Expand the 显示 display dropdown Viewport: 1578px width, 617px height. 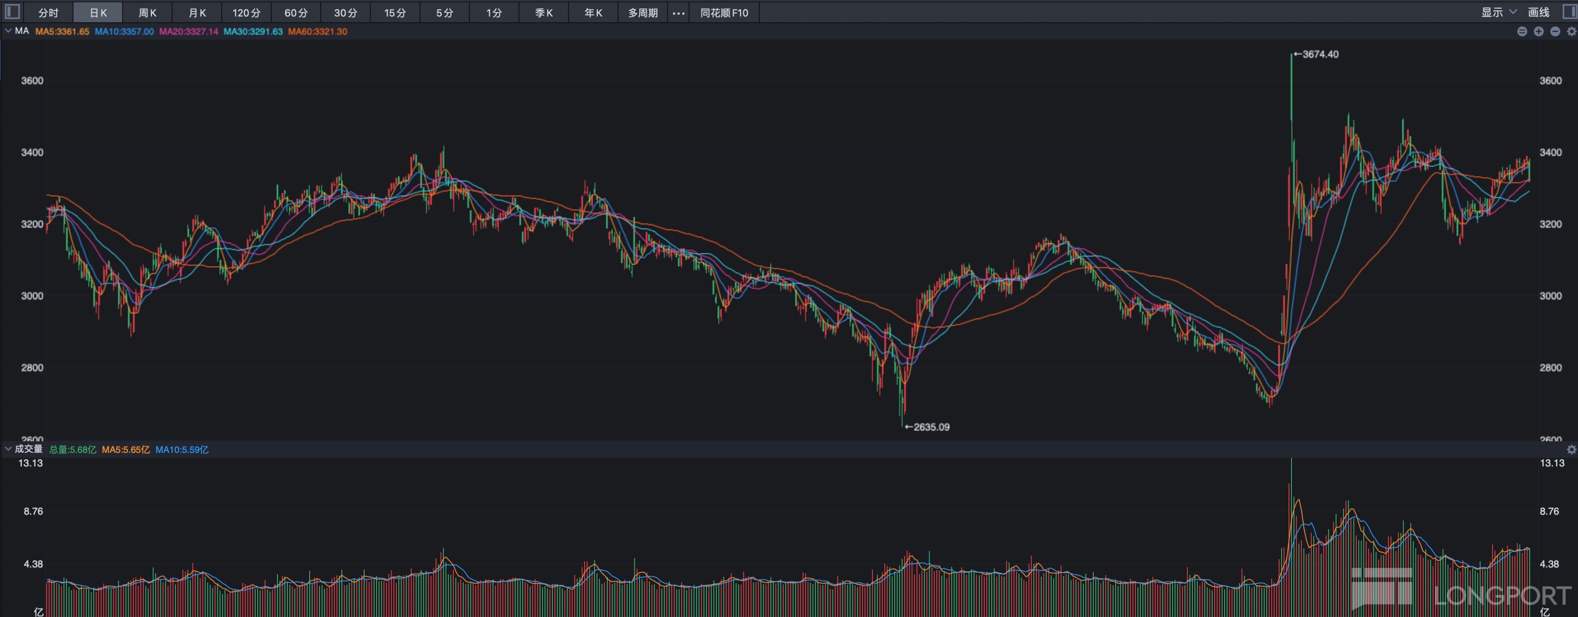coord(1498,12)
